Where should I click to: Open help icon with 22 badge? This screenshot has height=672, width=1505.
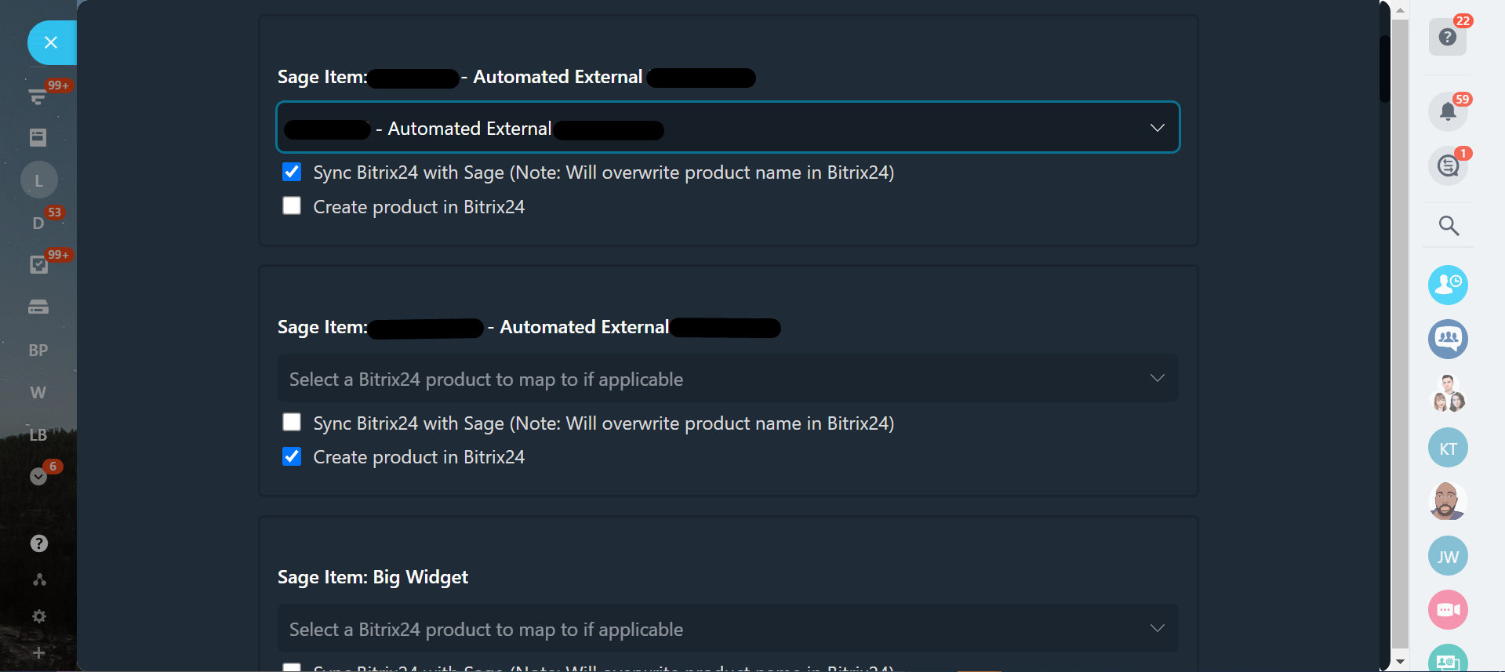pos(1448,37)
